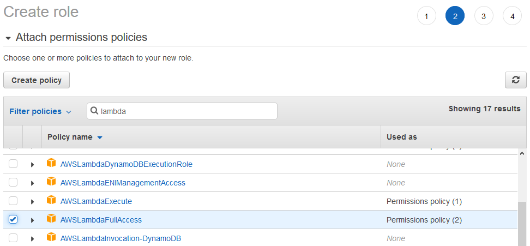Click Permissions policy (1) in AWSLambdaExecute row
This screenshot has width=530, height=246.
[424, 201]
